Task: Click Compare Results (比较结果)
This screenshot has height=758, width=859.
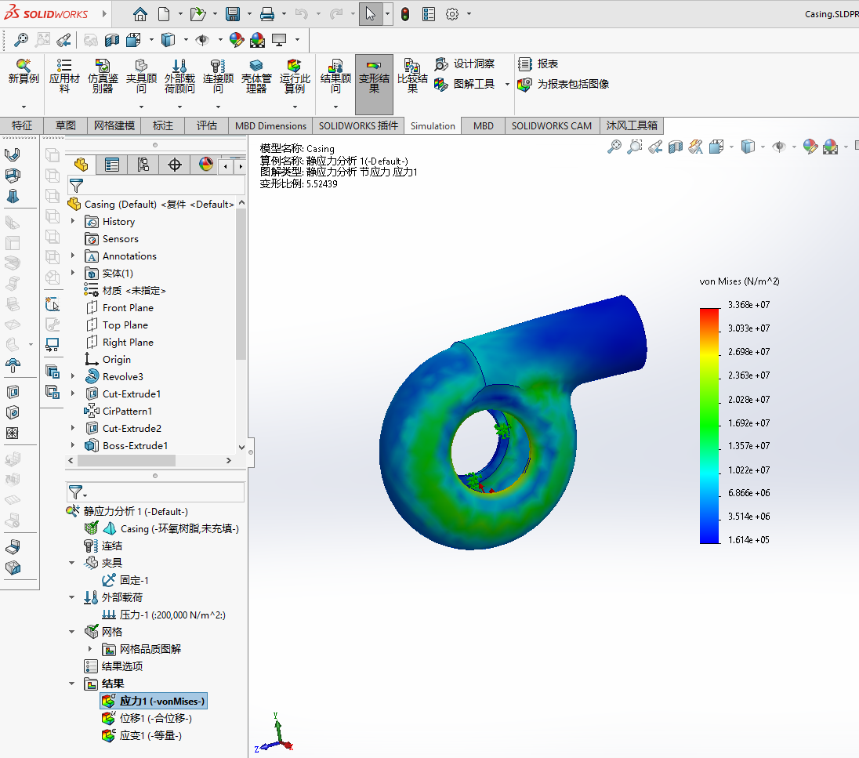Action: click(x=412, y=75)
